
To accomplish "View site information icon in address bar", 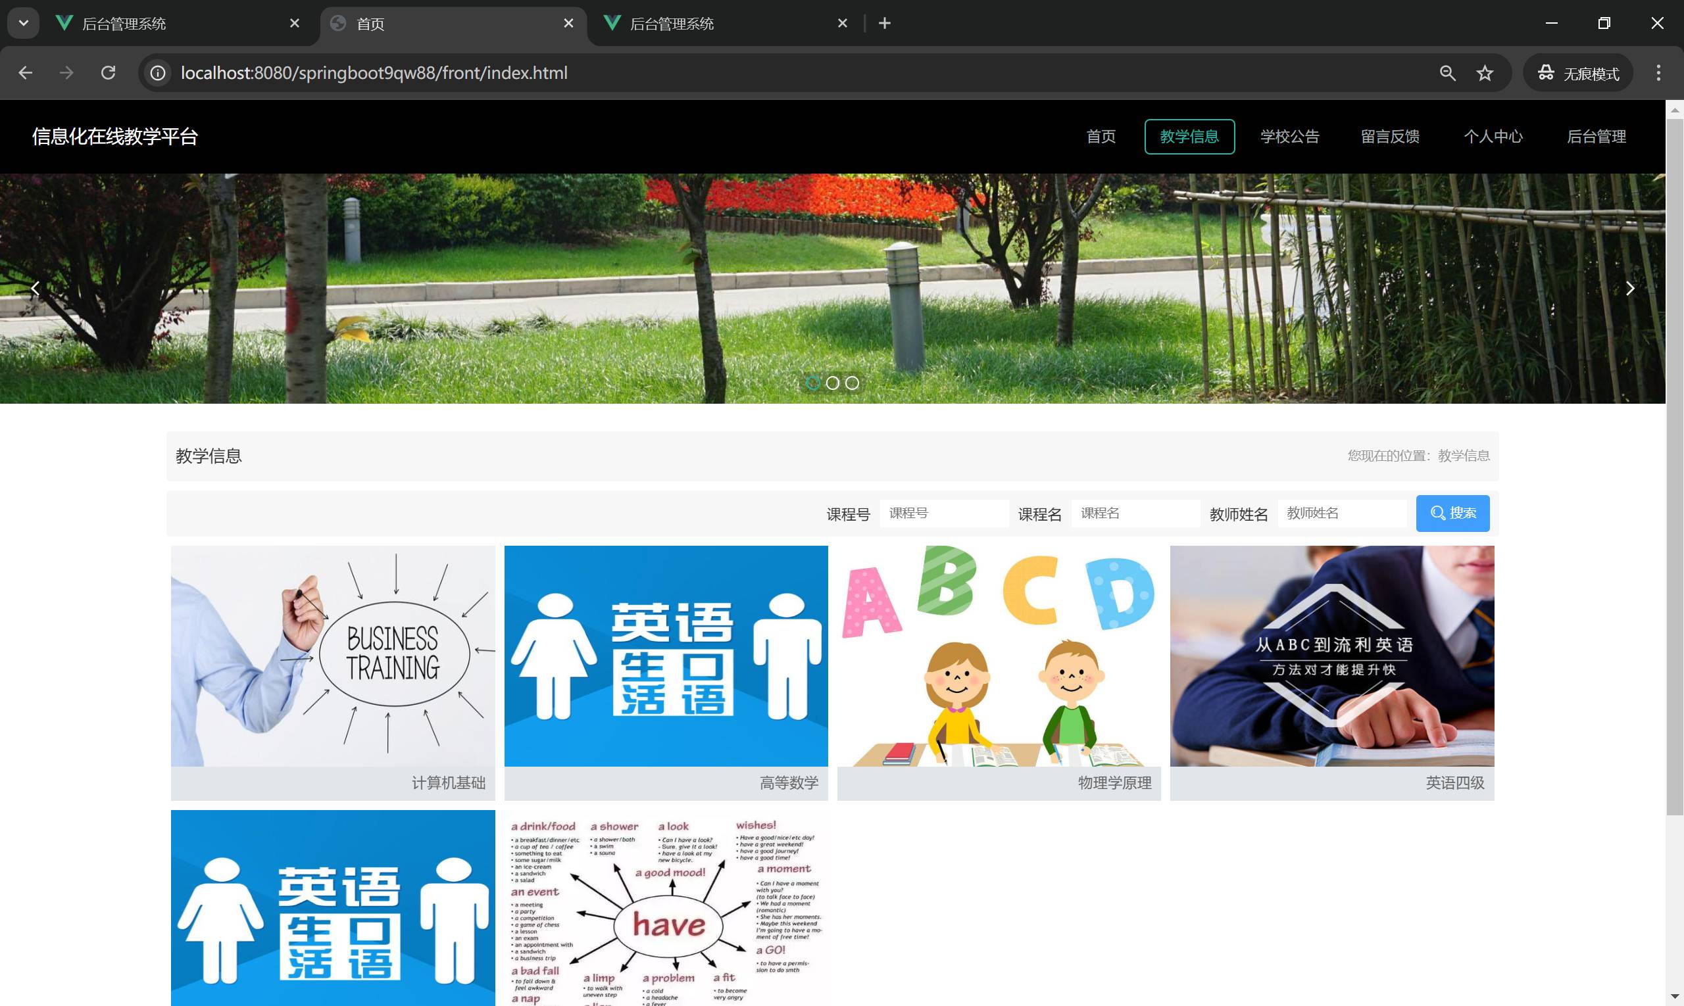I will pos(157,72).
